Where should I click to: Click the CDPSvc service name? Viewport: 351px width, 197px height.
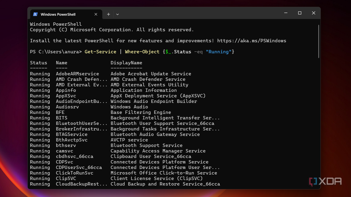(64, 162)
